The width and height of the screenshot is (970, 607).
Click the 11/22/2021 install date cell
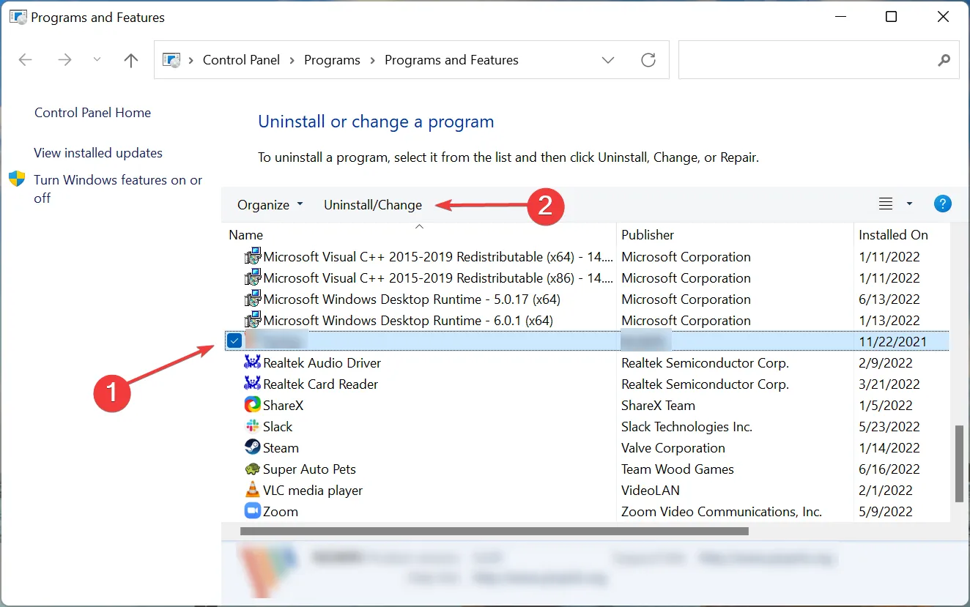(x=892, y=342)
